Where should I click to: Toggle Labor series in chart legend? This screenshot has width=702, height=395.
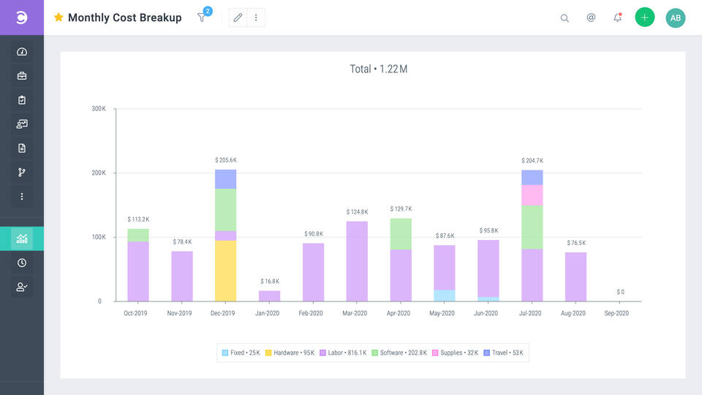343,353
